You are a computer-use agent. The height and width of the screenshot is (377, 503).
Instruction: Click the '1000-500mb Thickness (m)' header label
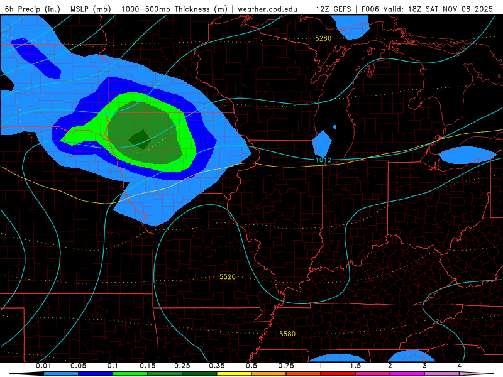tap(174, 9)
